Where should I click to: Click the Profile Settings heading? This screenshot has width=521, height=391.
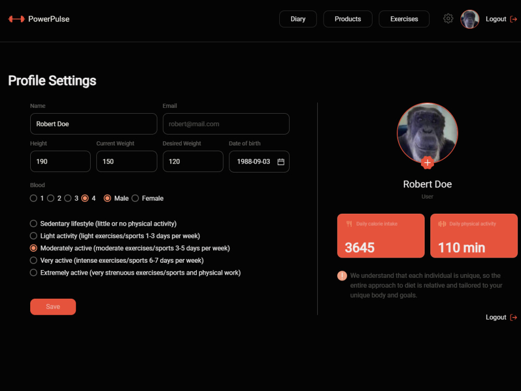(x=52, y=80)
